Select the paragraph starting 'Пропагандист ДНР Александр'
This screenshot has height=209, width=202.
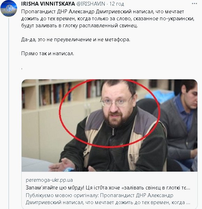tap(108, 19)
